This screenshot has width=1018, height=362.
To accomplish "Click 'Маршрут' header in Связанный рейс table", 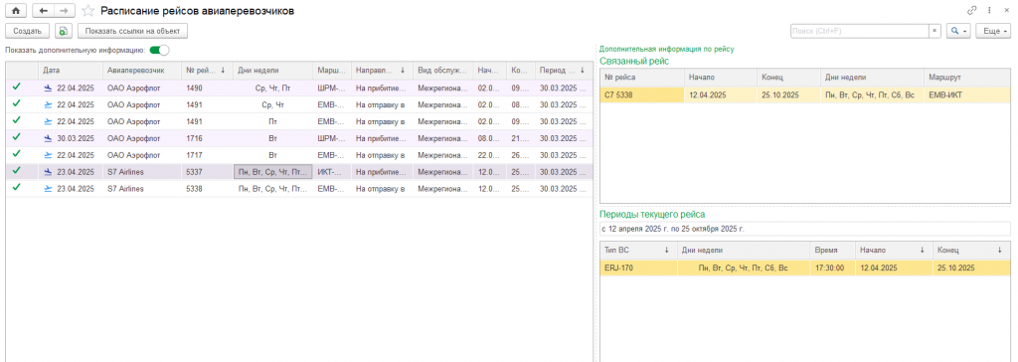I will tap(967, 78).
